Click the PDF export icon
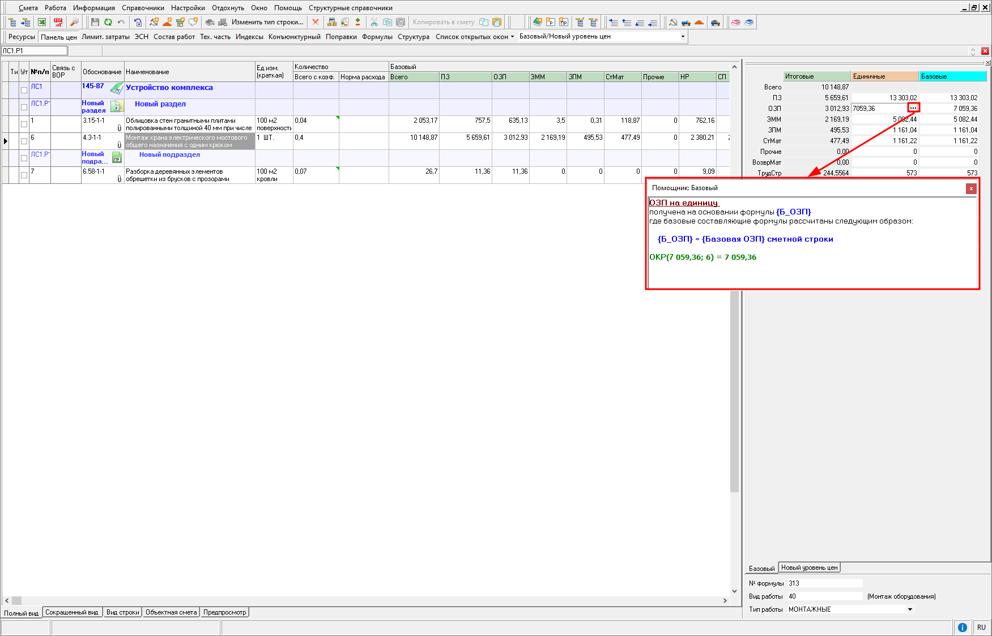Image resolution: width=992 pixels, height=636 pixels. 58,22
